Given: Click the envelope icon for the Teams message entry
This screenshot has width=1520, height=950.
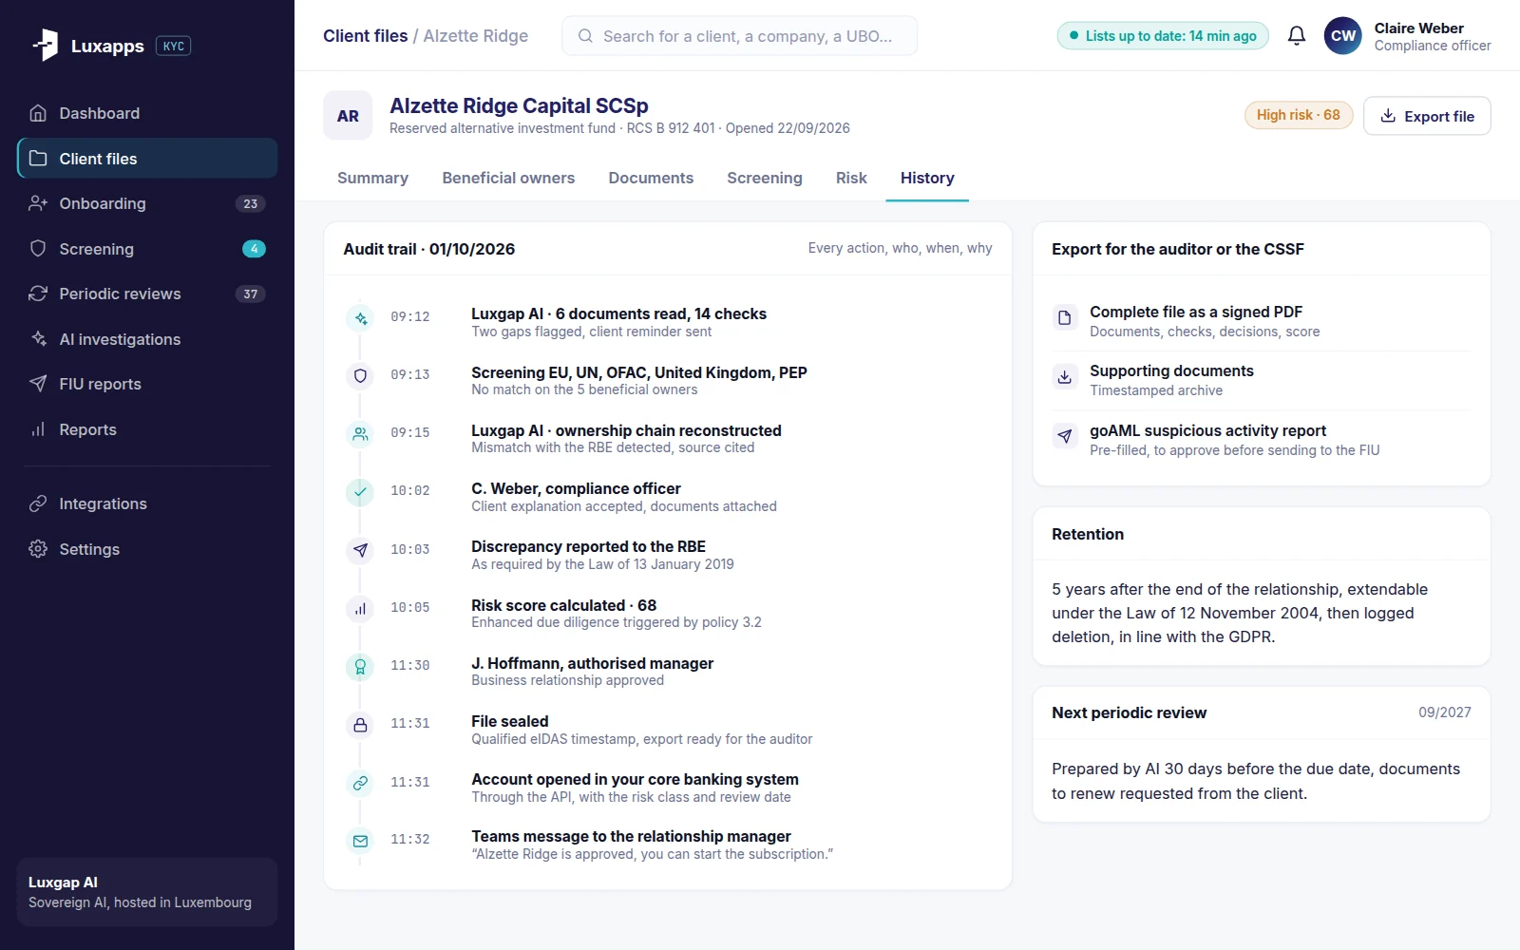Looking at the screenshot, I should (360, 841).
